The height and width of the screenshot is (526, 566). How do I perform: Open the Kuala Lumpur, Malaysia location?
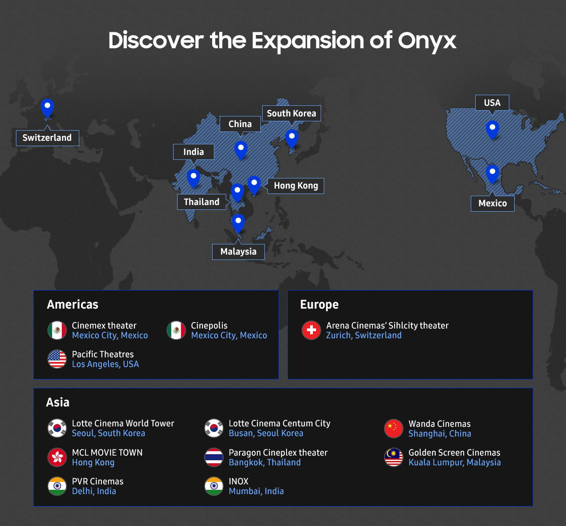click(454, 463)
